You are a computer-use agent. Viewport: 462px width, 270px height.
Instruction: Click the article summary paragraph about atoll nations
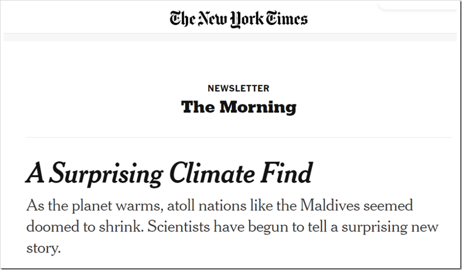232,226
